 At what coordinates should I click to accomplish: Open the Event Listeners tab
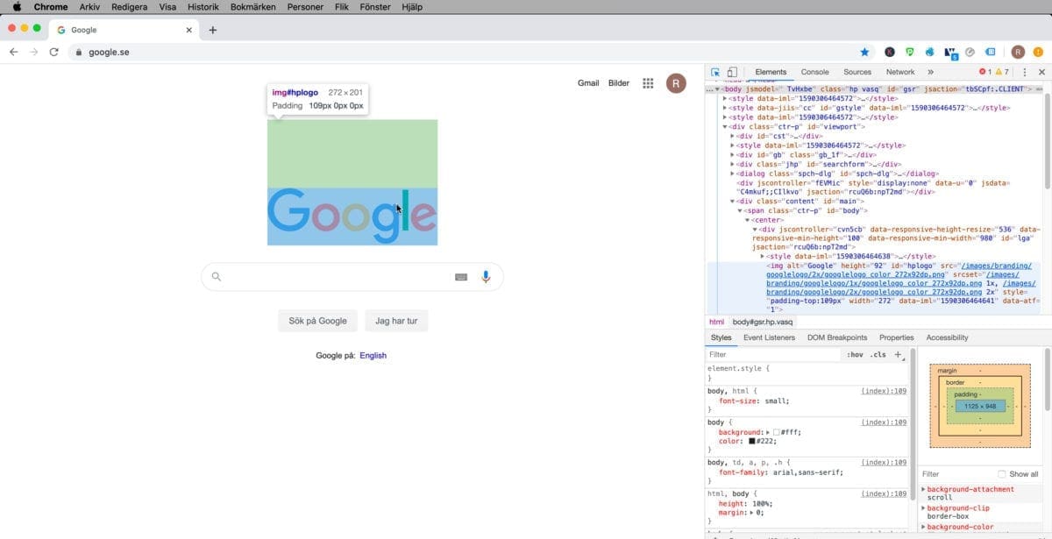(769, 337)
